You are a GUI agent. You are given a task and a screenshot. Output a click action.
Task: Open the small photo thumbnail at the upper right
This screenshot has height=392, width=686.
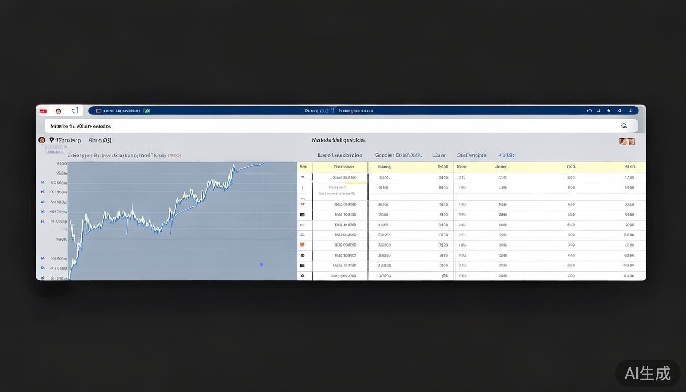(626, 141)
